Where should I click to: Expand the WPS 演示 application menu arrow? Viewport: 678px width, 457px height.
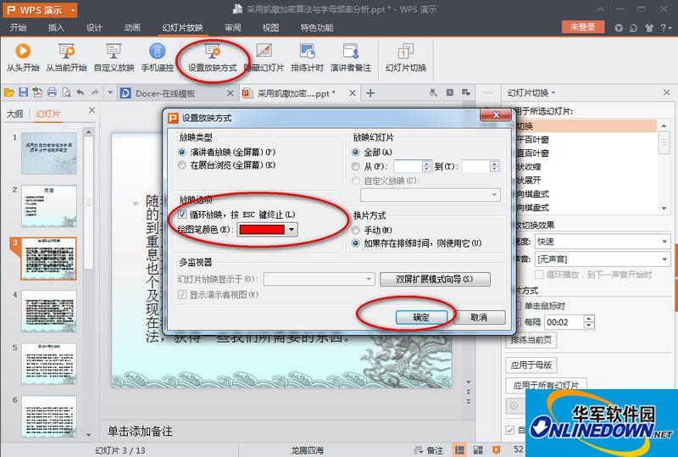[73, 10]
